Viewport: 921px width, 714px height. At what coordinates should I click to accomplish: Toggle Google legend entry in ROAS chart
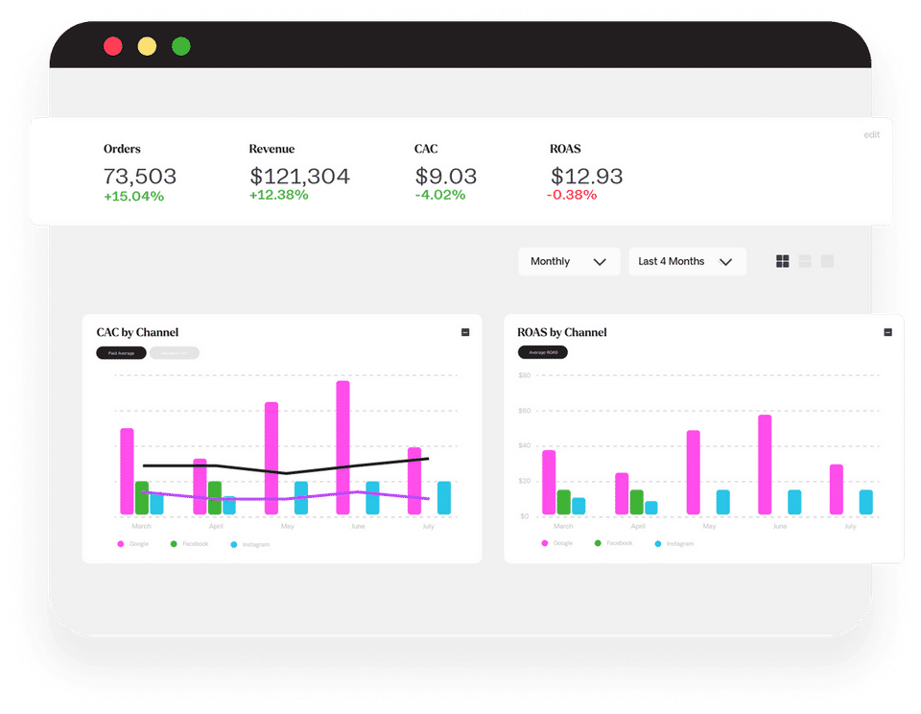pos(556,543)
